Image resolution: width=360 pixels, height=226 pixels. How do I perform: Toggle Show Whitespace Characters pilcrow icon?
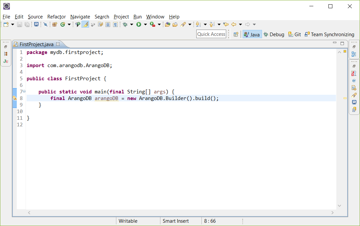(x=115, y=24)
